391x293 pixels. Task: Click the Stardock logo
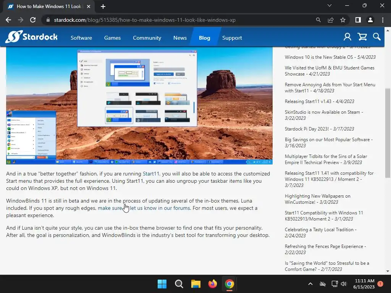click(31, 37)
